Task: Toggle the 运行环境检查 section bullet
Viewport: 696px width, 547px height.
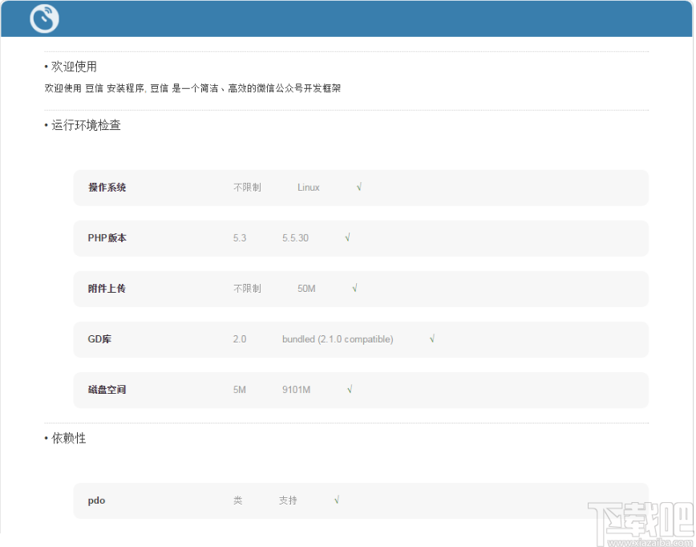Action: pos(45,126)
